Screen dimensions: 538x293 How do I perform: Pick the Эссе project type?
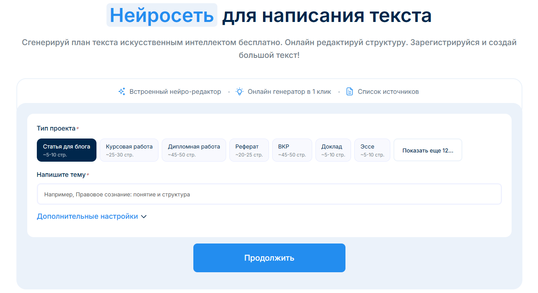point(372,150)
